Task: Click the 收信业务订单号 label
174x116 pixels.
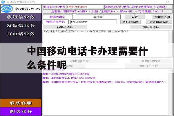Action: 55,7
